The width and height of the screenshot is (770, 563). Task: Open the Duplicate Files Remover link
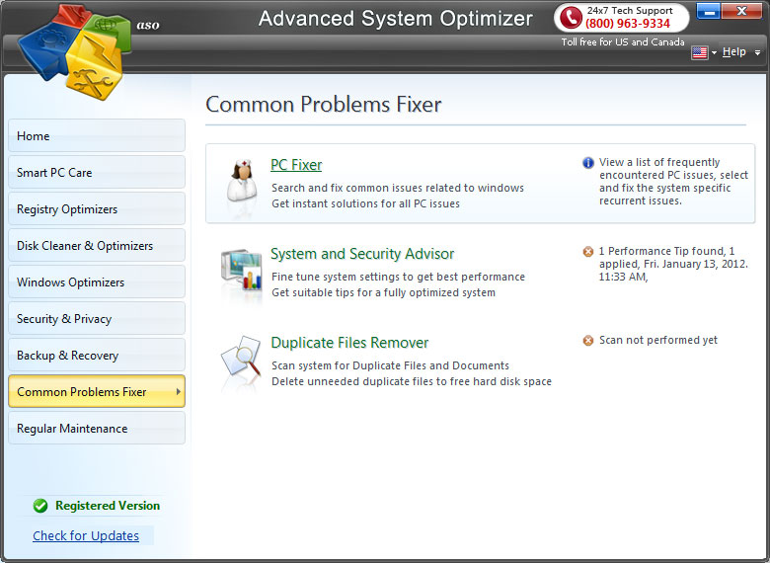(349, 343)
